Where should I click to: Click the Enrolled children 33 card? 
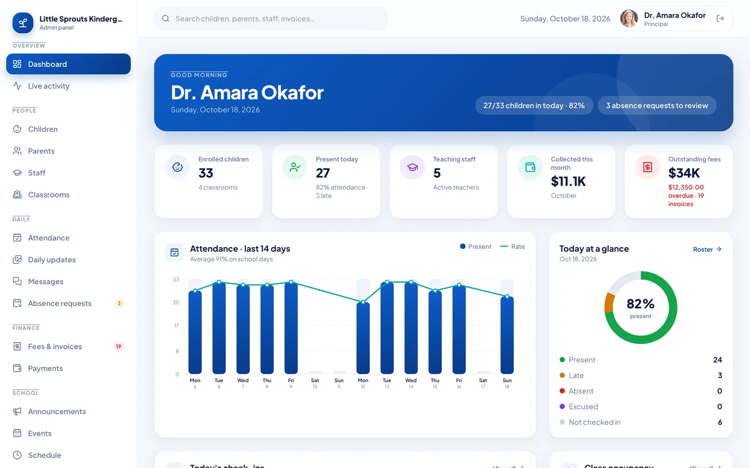point(209,181)
